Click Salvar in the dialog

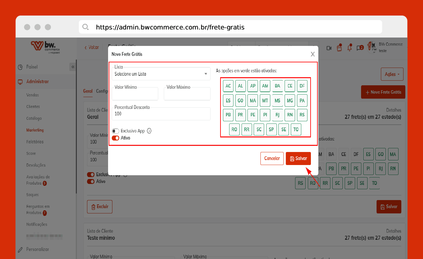[x=298, y=159]
